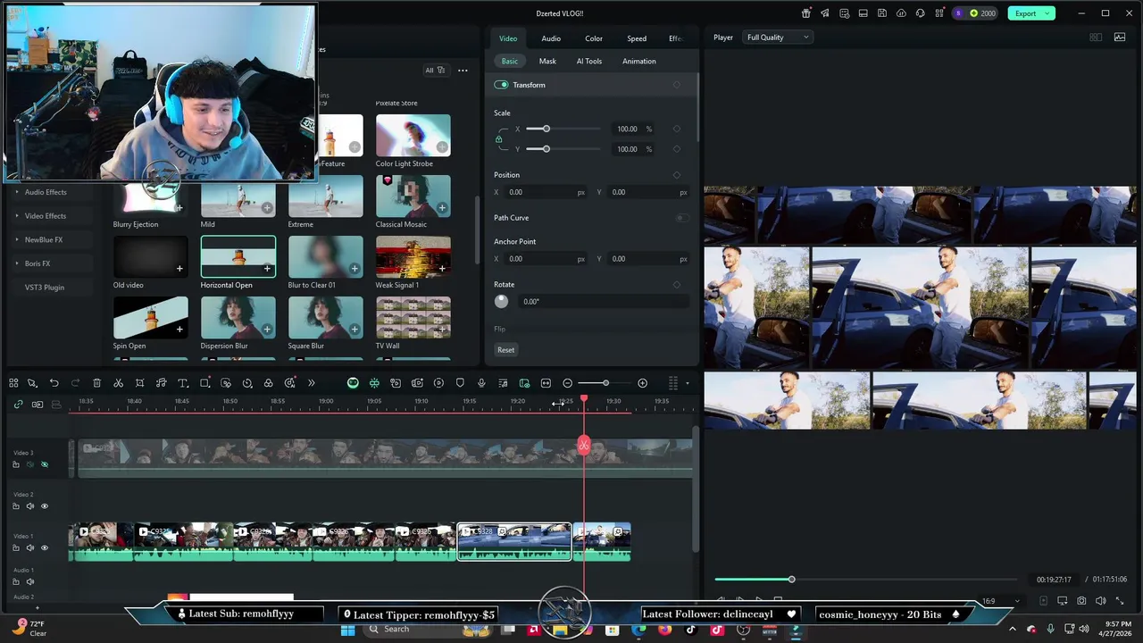
Task: Add the Dispersion Blur effect with plus
Action: point(267,330)
